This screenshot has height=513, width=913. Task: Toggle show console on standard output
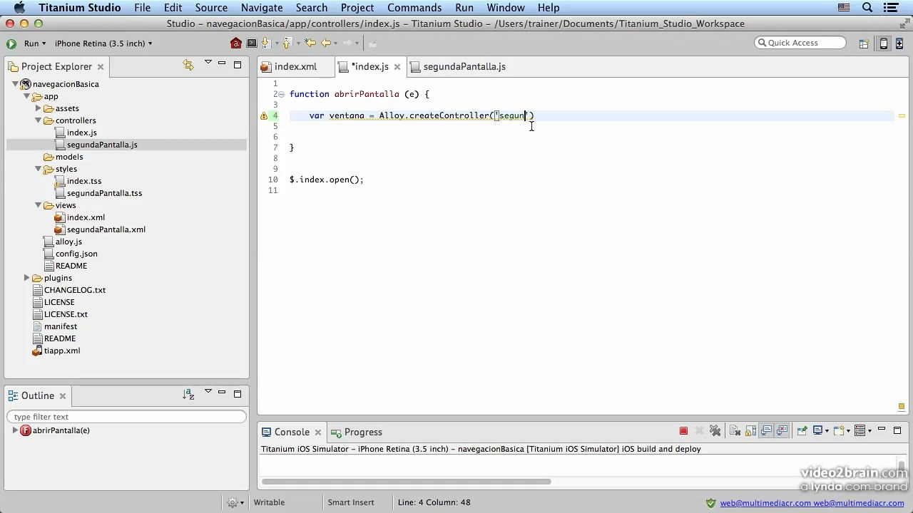click(767, 430)
